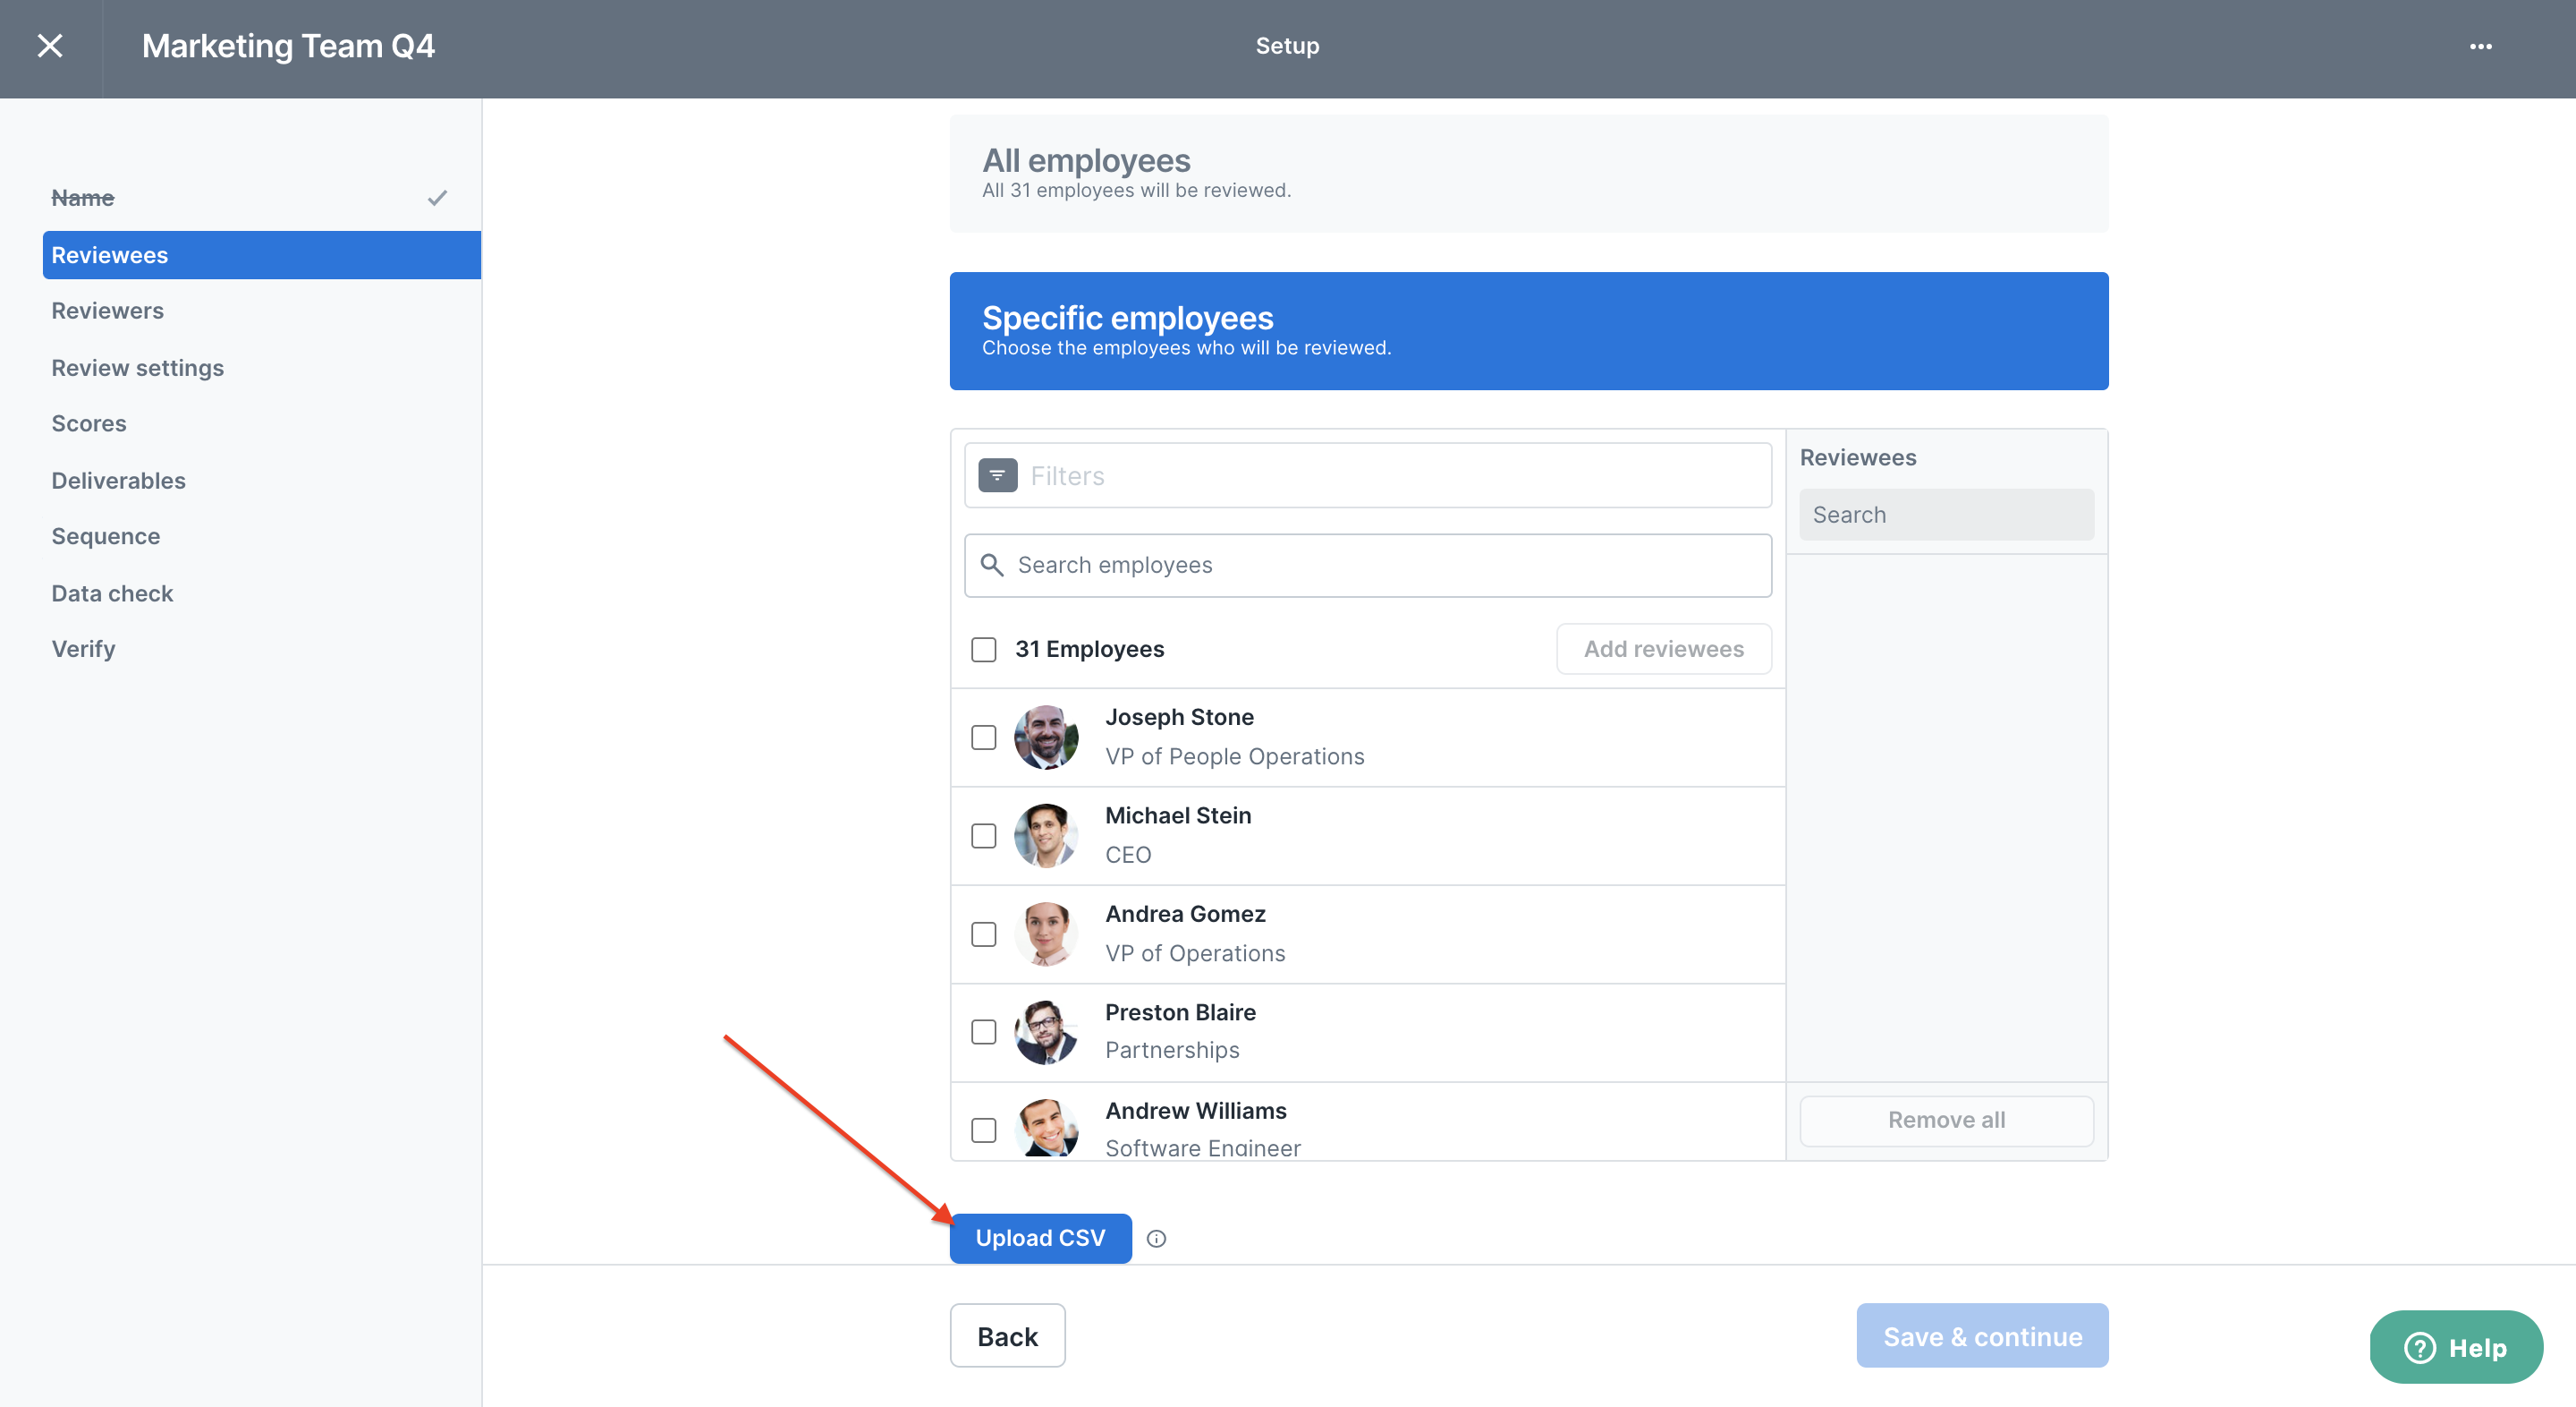
Task: Tick Andrew Williams's checkbox
Action: click(984, 1130)
